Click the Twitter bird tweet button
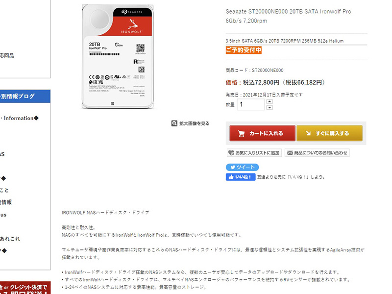Screen dimensions: 392x294 tap(242, 167)
